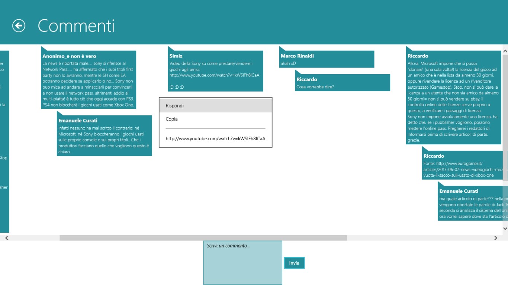Screen dimensions: 508x285
Task: Select Riccardo's long comment starting "Allora, Microsoft"
Action: [x=454, y=98]
